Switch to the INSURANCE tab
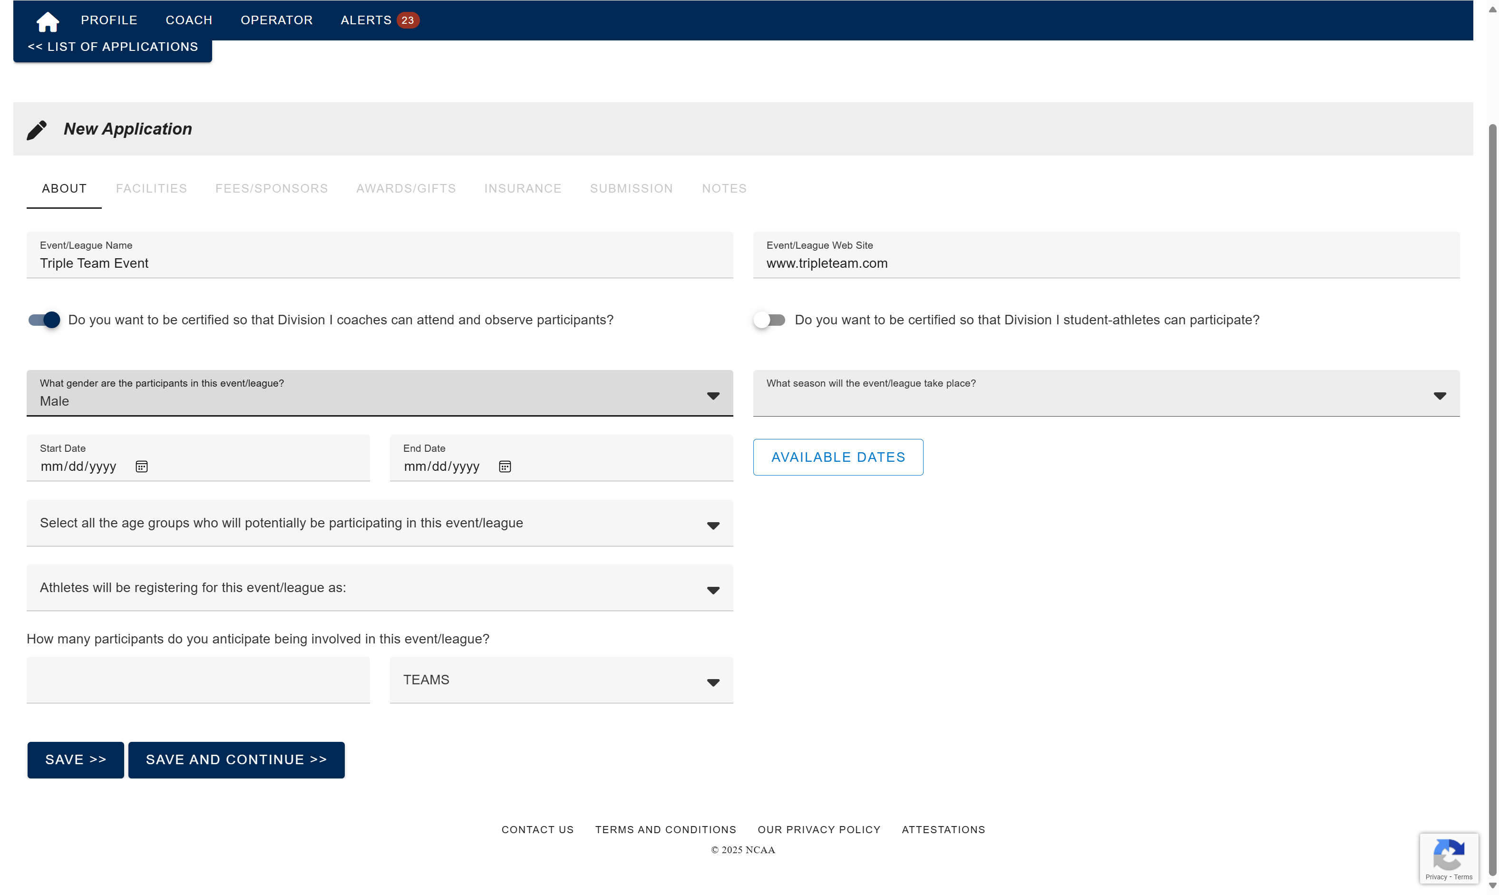 point(523,188)
